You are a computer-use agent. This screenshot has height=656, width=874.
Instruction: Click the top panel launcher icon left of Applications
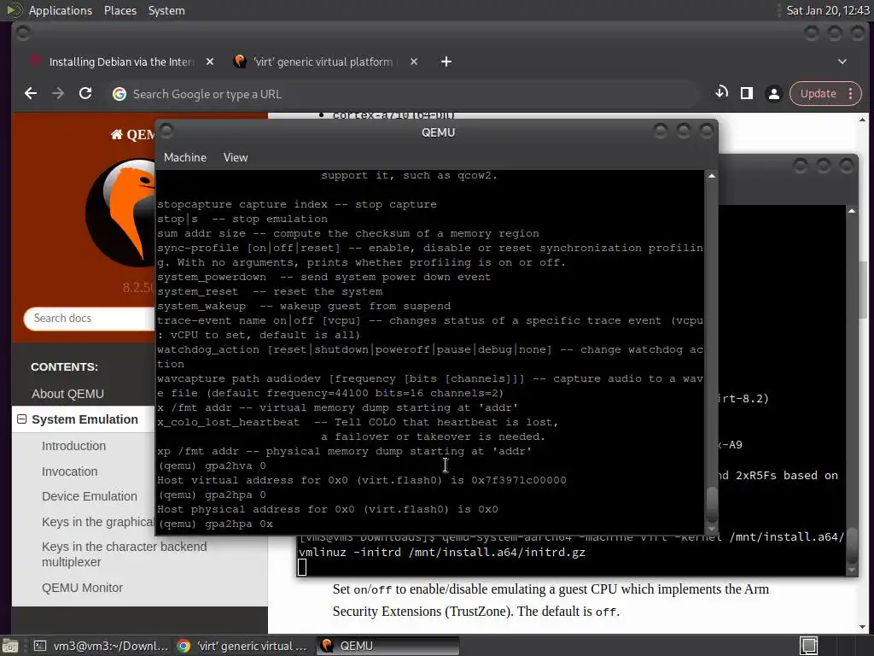[x=14, y=10]
